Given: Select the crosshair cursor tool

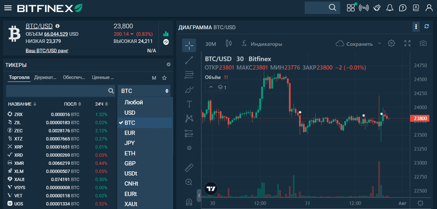Looking at the screenshot, I should point(189,45).
